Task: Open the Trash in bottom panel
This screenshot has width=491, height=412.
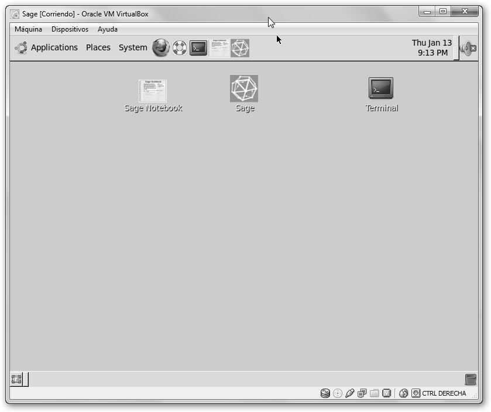Action: [471, 379]
